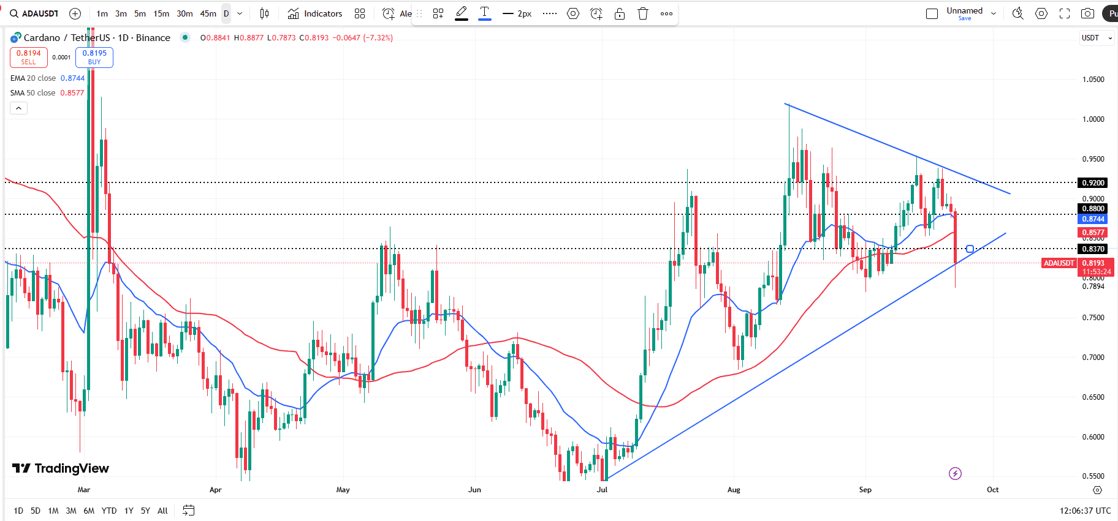Viewport: 1118px width, 521px height.
Task: Open the USDT currency dropdown
Action: pyautogui.click(x=1096, y=38)
